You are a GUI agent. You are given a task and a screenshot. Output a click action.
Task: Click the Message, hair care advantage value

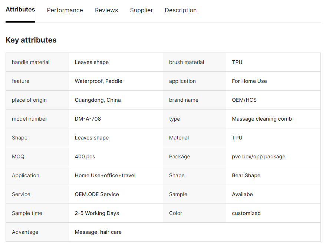pos(98,232)
